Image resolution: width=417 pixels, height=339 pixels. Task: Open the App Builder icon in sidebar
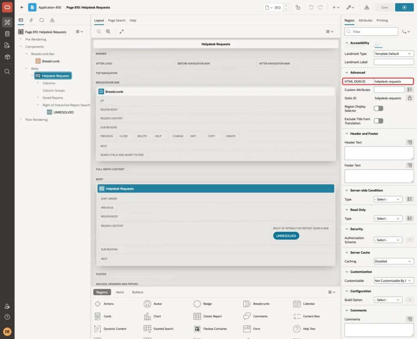(7, 22)
